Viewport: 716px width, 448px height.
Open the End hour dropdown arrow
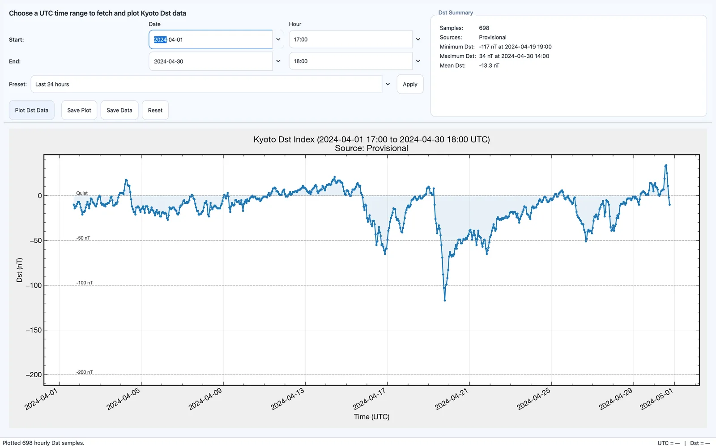(418, 61)
